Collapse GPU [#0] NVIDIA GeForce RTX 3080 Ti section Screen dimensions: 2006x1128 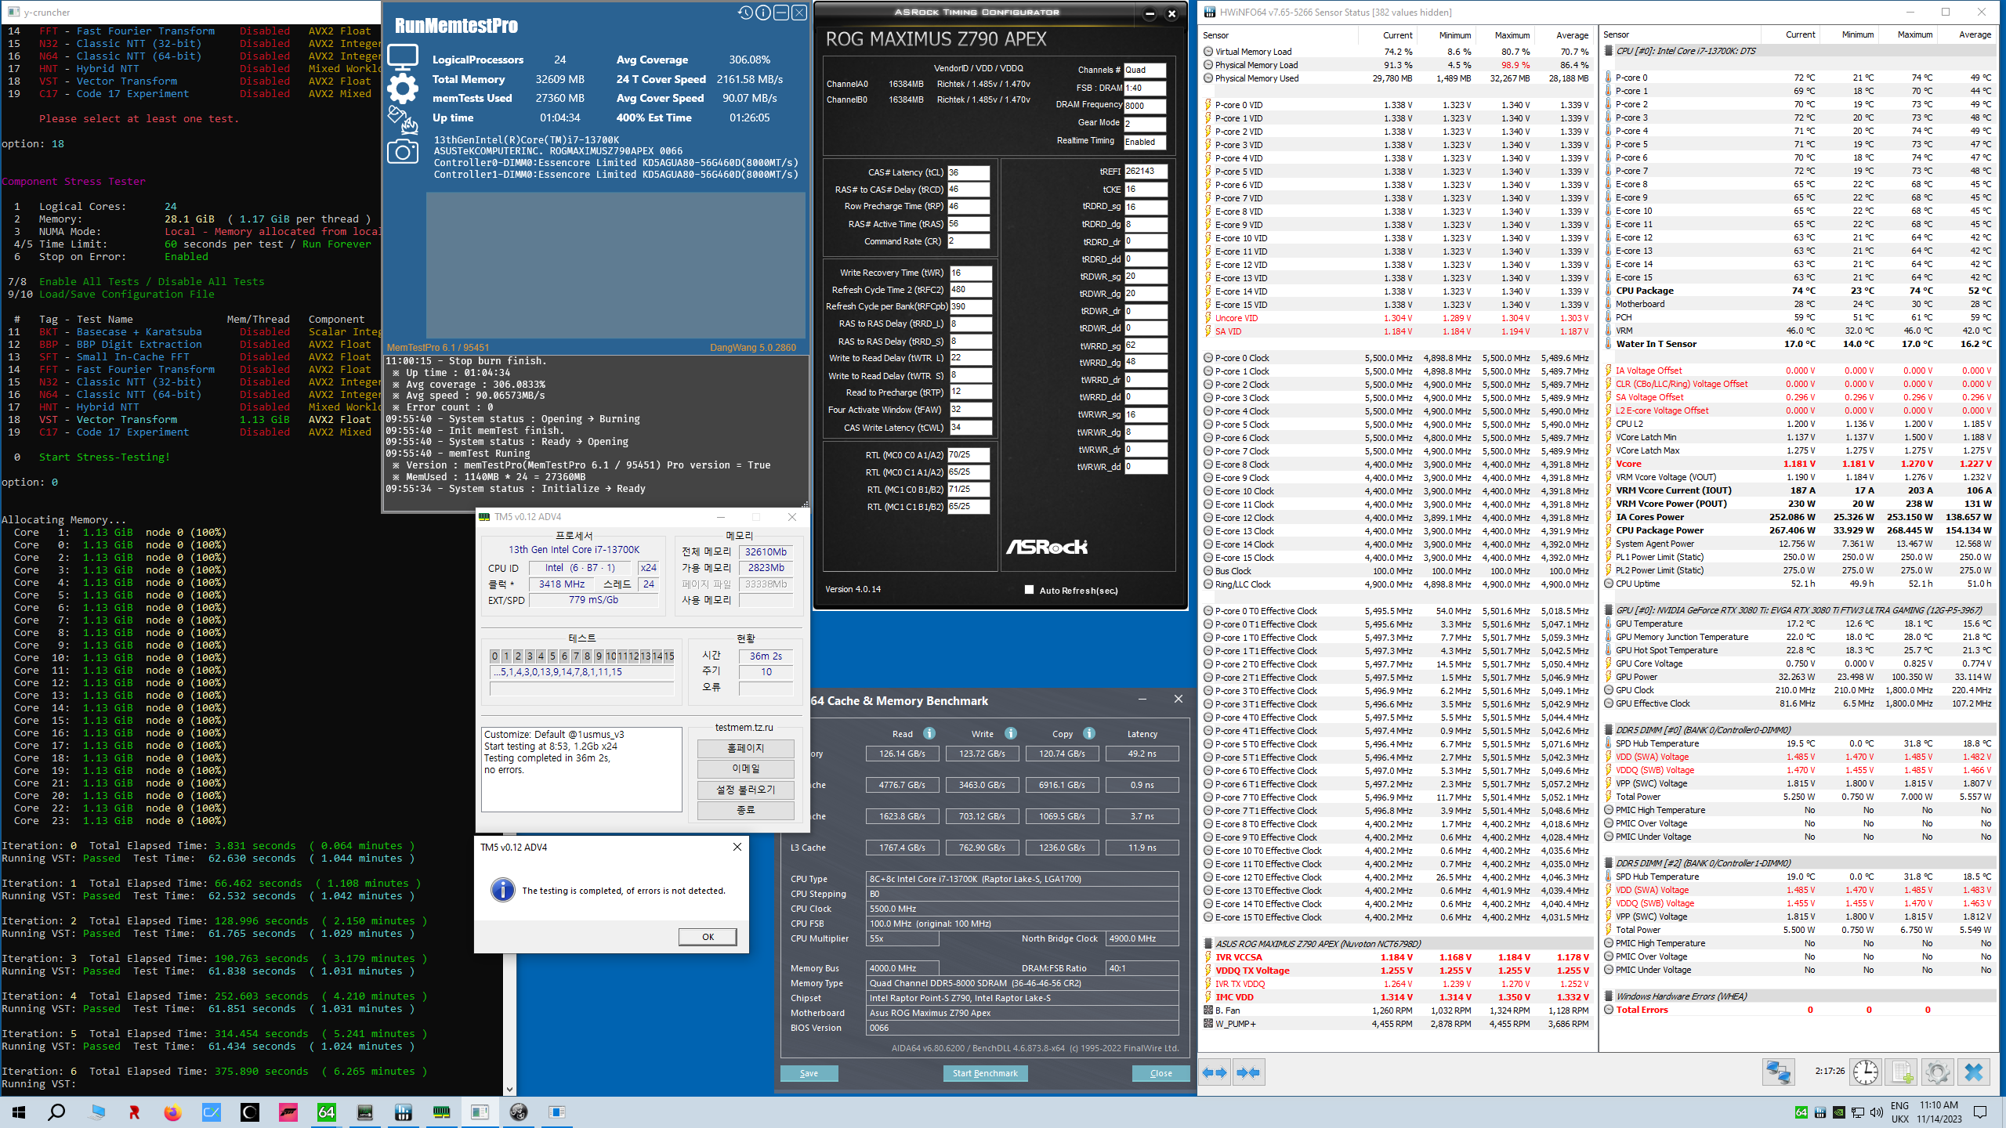[1609, 610]
